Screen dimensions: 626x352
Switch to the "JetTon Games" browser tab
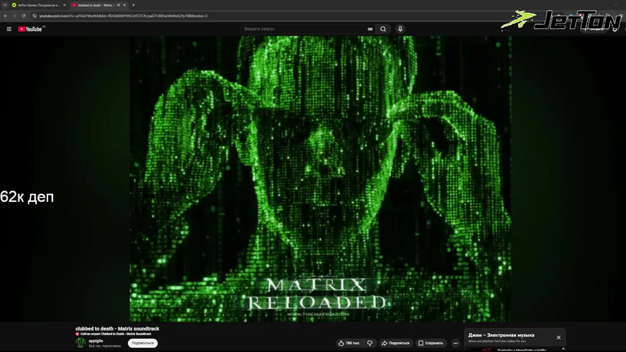pyautogui.click(x=38, y=5)
